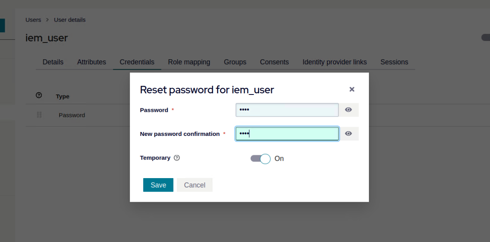This screenshot has height=242, width=490.
Task: Navigate to Users breadcrumb link
Action: coord(33,20)
